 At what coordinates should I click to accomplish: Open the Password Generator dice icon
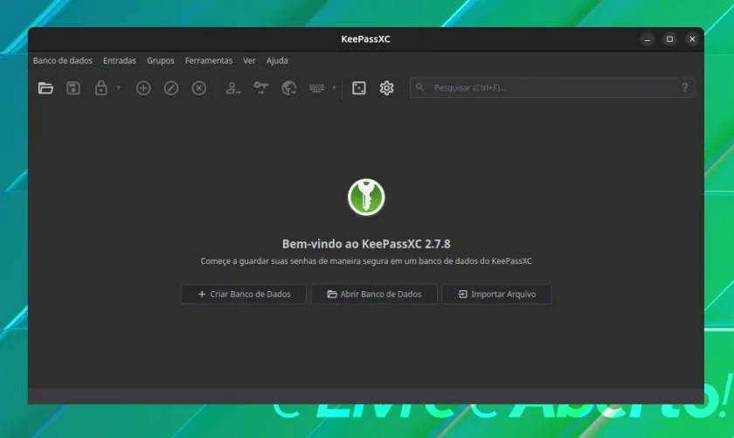pyautogui.click(x=359, y=88)
